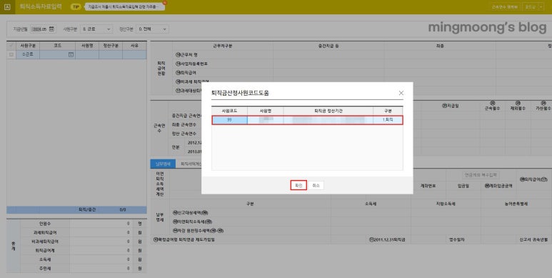
Task: Switch to the 납부명세 tab
Action: coord(163,164)
